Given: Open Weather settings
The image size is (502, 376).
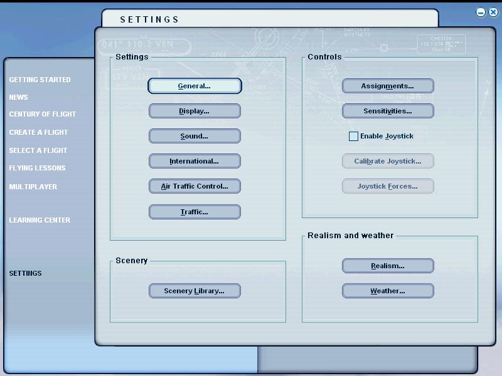Looking at the screenshot, I should (x=388, y=291).
